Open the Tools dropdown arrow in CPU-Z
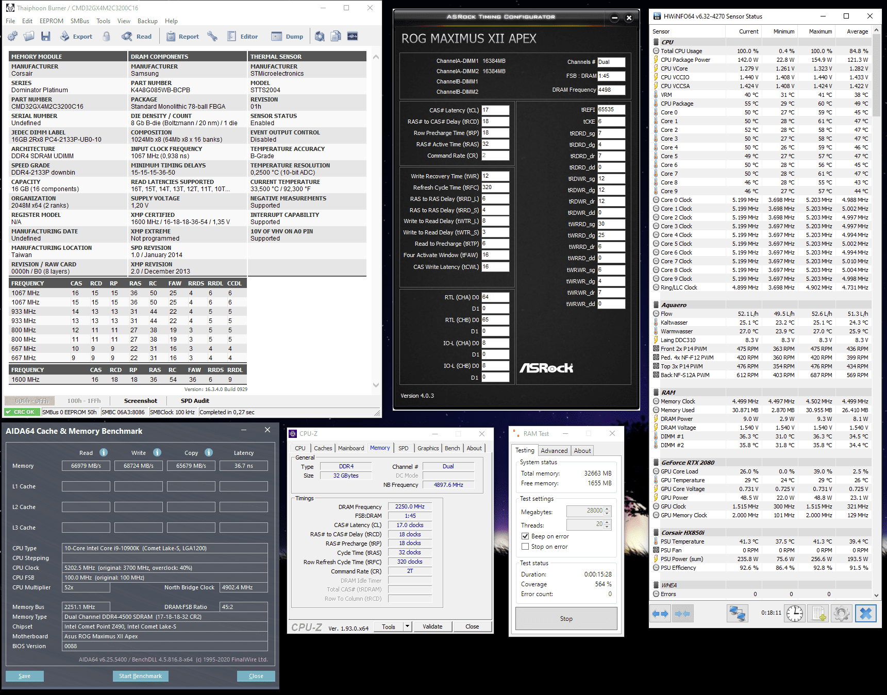 point(407,626)
